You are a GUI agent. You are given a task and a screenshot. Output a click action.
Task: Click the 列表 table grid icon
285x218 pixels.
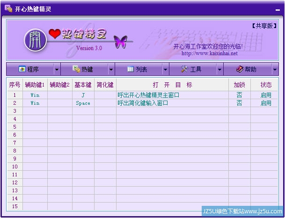(x=131, y=69)
